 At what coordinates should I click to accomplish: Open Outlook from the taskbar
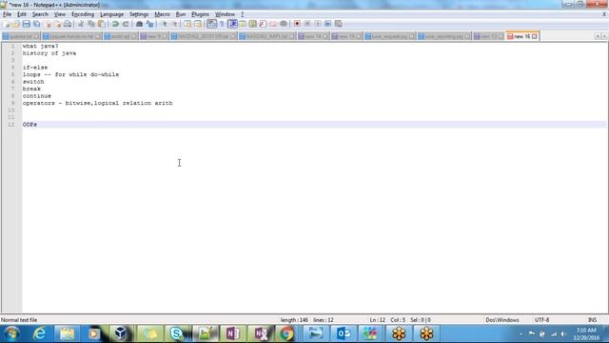pos(343,333)
